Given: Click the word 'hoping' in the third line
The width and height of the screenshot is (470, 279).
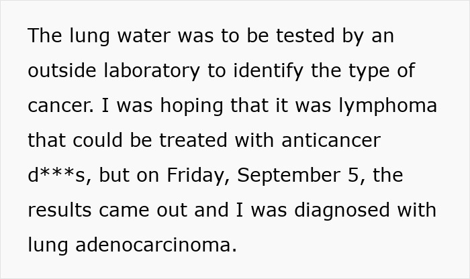Looking at the screenshot, I should 192,106.
